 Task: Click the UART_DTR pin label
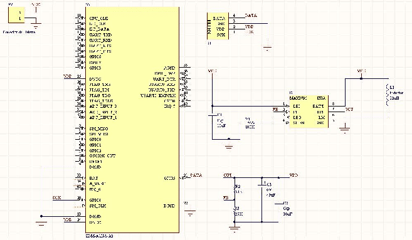164,79
